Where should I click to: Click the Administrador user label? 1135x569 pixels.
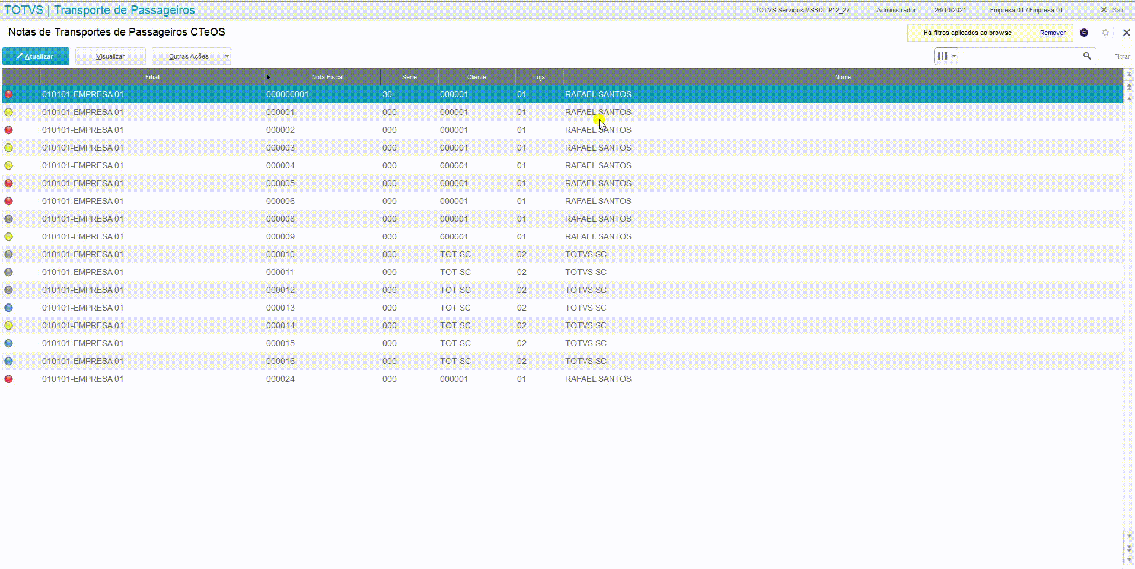(x=896, y=10)
